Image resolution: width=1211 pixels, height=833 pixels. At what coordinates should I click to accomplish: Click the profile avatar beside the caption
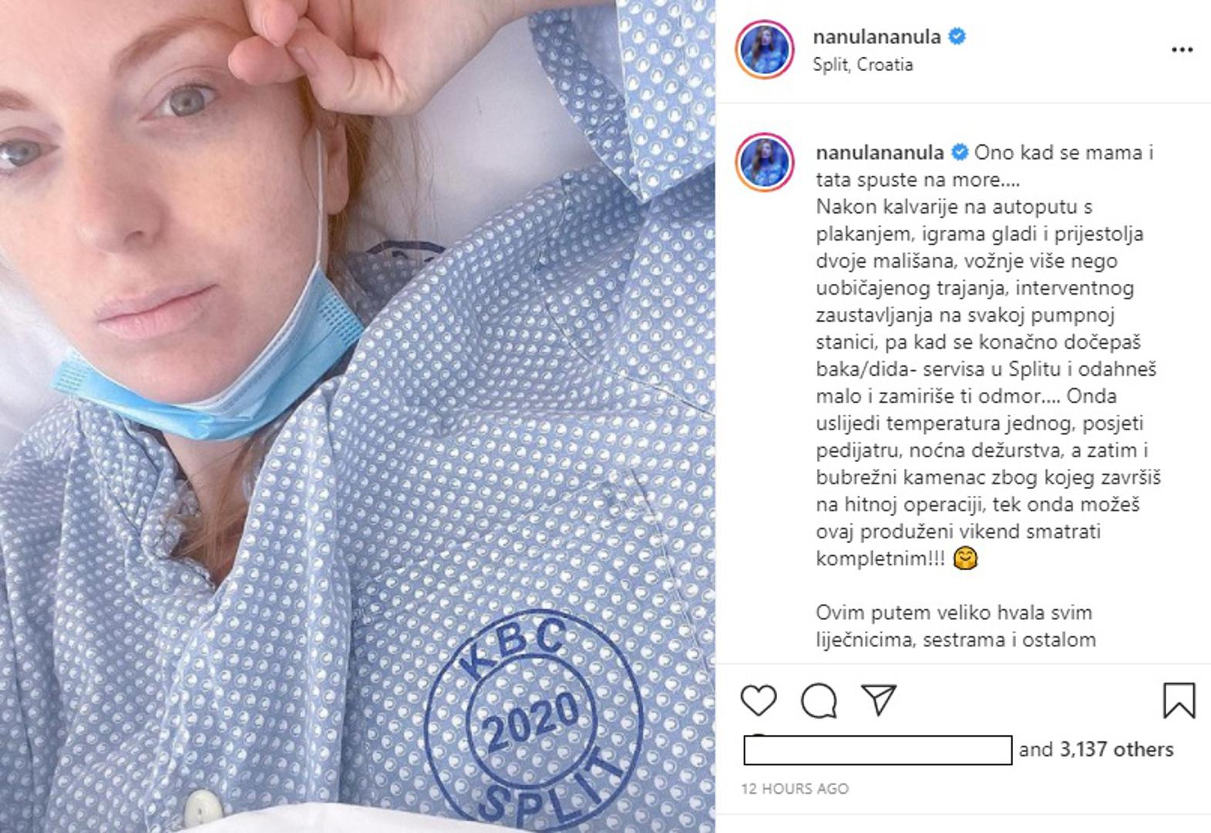click(x=764, y=163)
